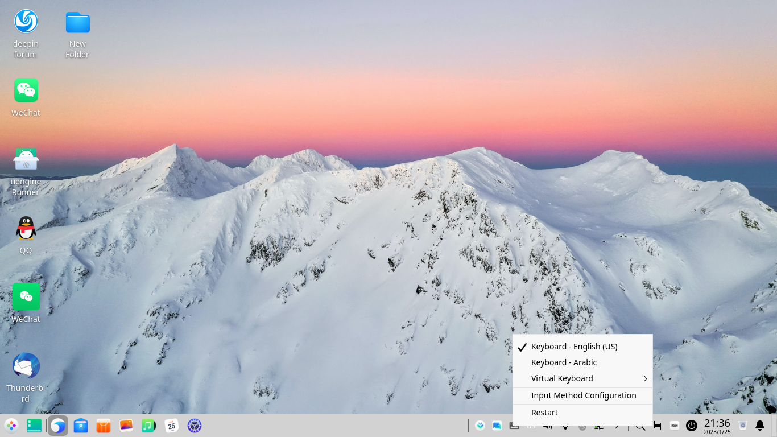777x437 pixels.
Task: Open the trash icon in dock
Action: click(742, 426)
